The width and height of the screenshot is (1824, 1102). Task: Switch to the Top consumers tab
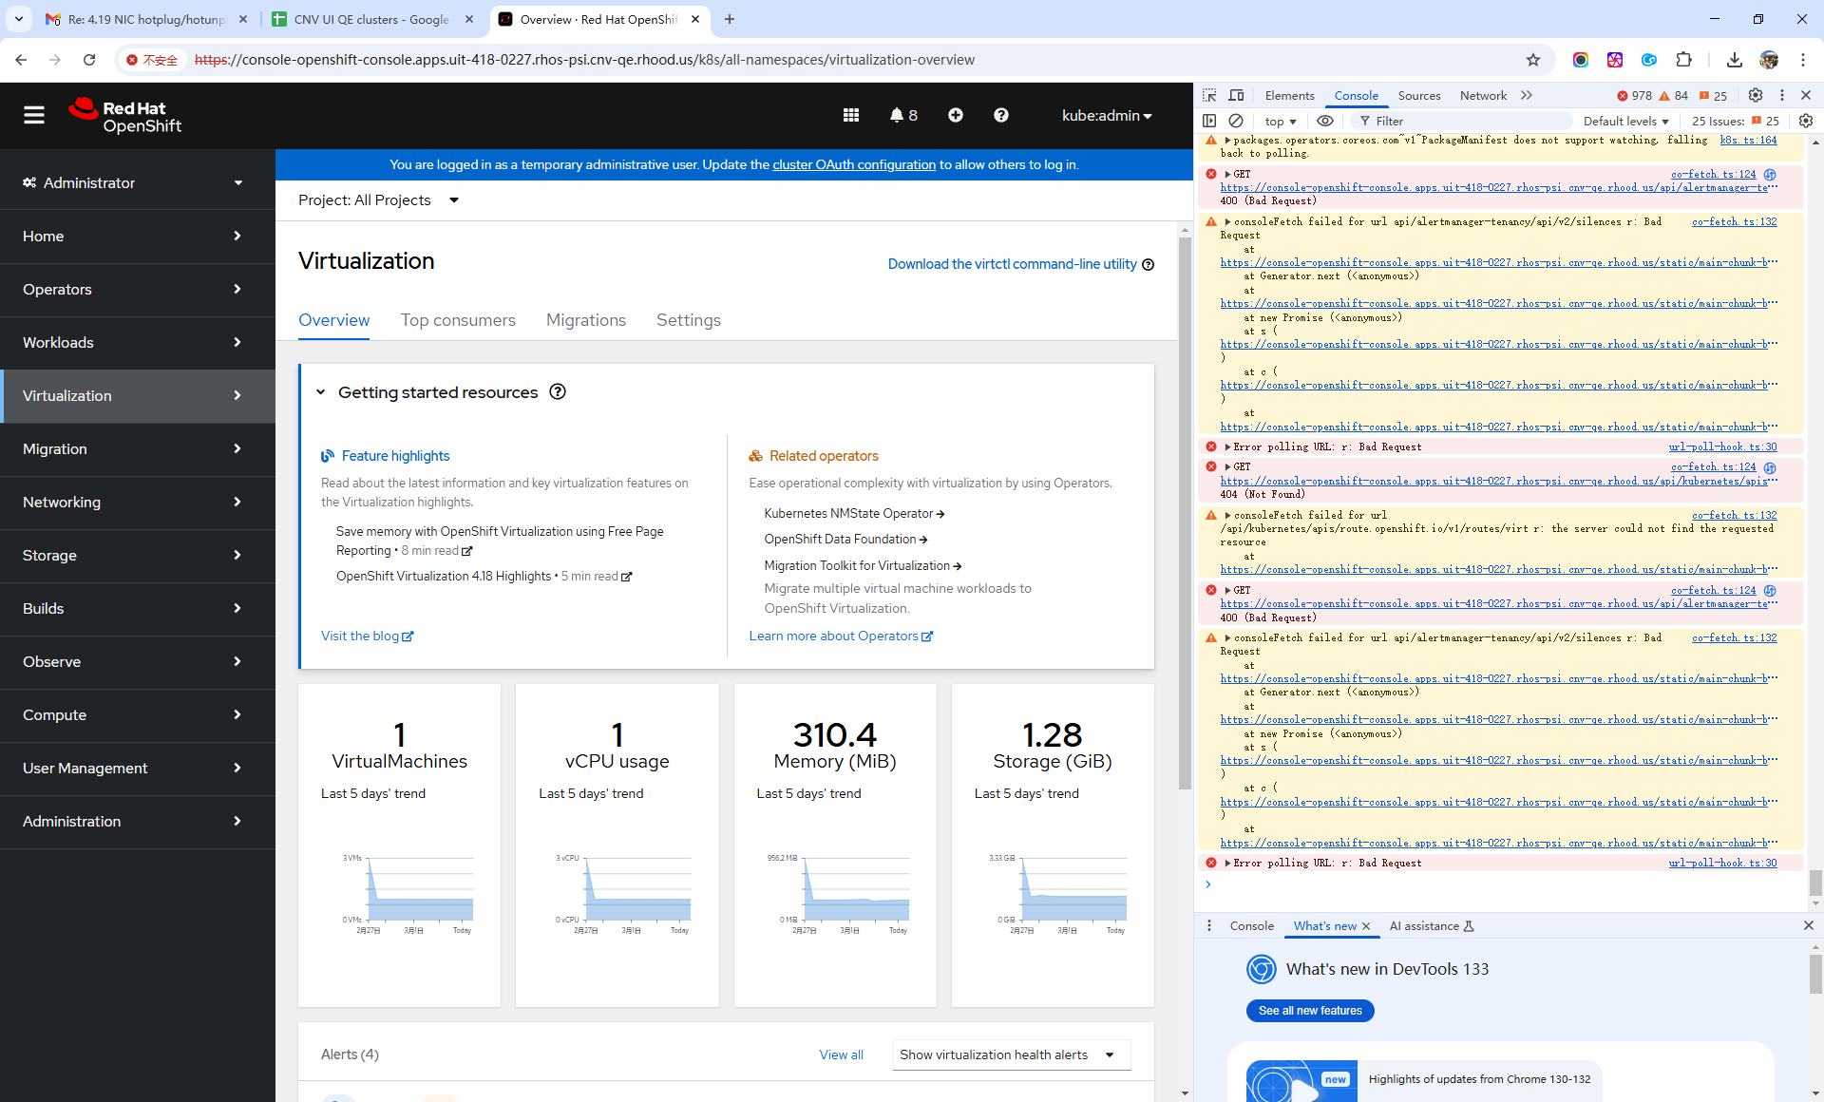coord(458,320)
